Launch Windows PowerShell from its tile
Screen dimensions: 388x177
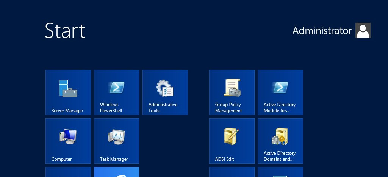(x=117, y=92)
